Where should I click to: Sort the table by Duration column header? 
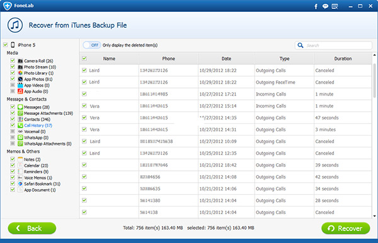click(343, 58)
